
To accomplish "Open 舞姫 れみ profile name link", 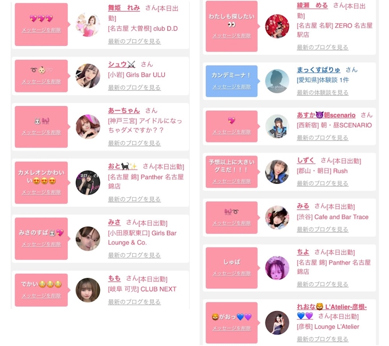I will pos(124,8).
